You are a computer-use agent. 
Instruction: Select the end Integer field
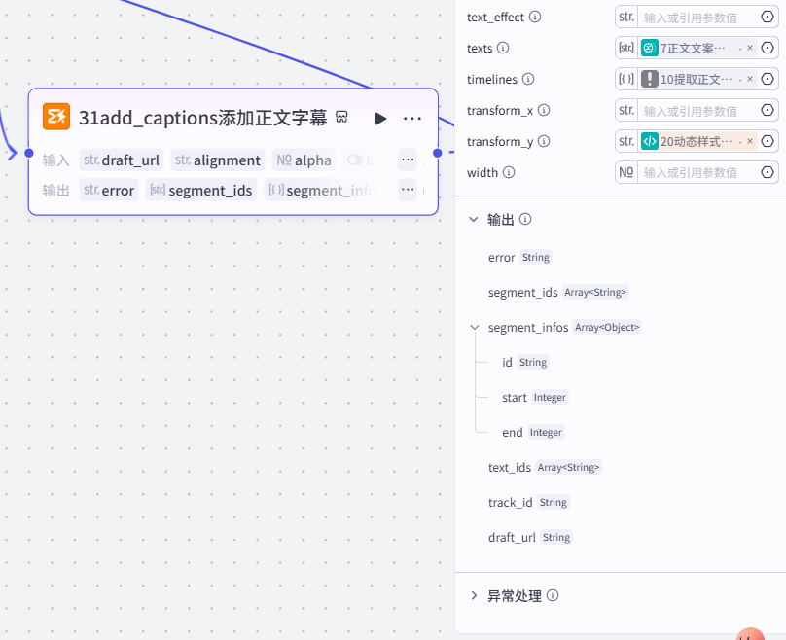click(x=533, y=432)
